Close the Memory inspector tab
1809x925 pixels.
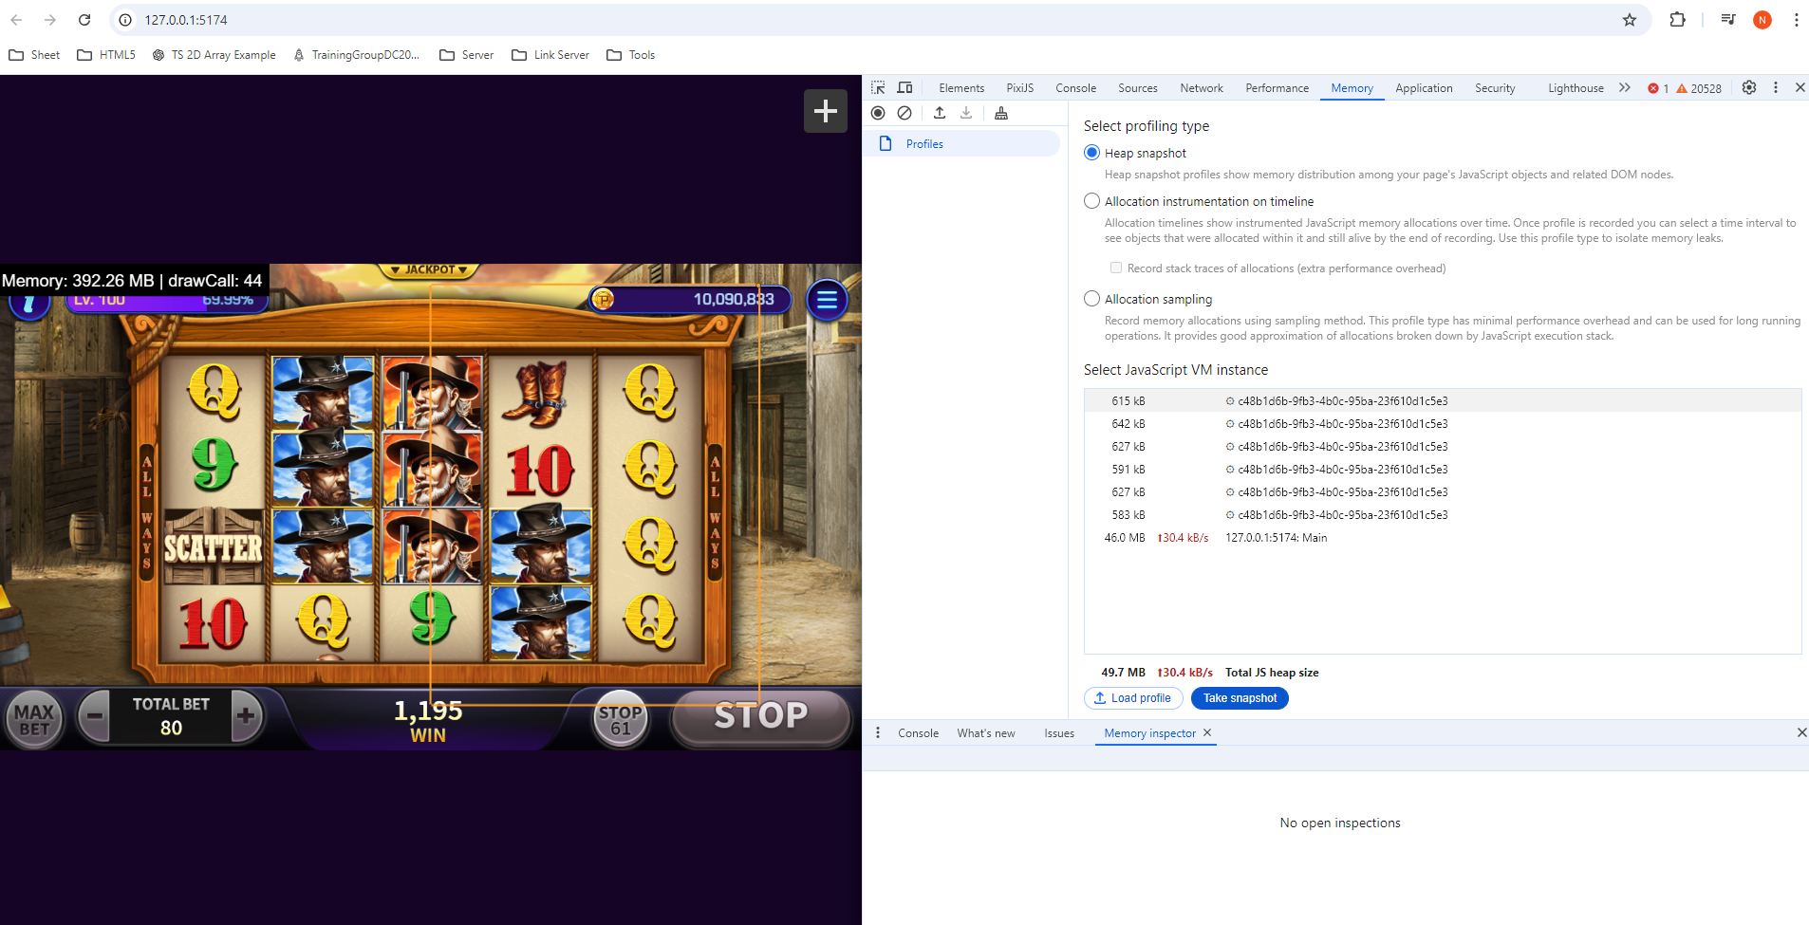[1207, 732]
